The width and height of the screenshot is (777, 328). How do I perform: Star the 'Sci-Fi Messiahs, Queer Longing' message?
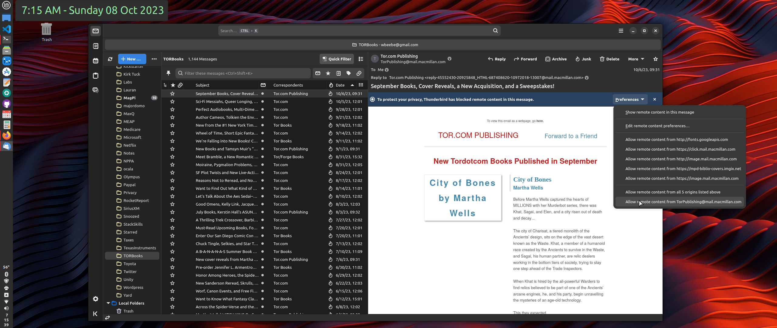(172, 102)
